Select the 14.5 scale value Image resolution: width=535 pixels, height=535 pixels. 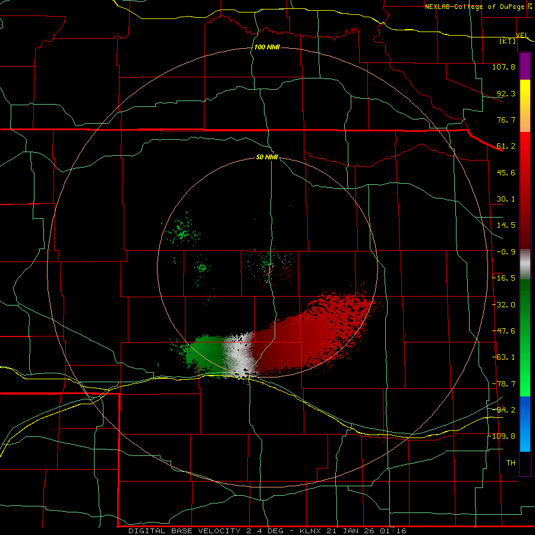tap(506, 225)
